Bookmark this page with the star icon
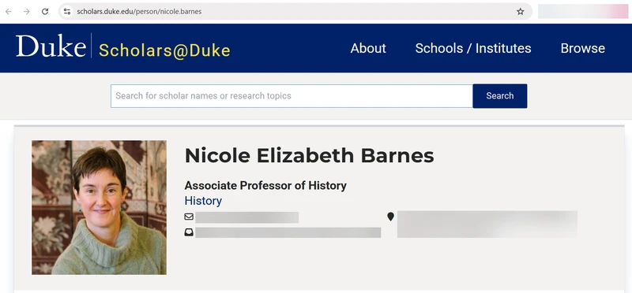The width and height of the screenshot is (632, 293). click(x=521, y=12)
